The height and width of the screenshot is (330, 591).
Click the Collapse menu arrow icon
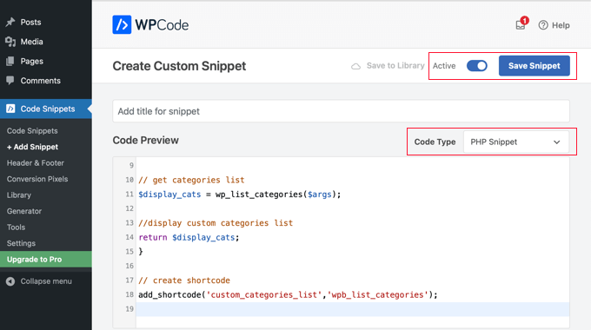[x=10, y=281]
